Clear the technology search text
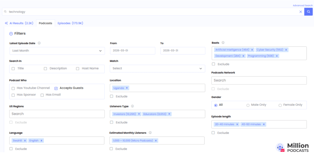The height and width of the screenshot is (158, 314). click(301, 12)
